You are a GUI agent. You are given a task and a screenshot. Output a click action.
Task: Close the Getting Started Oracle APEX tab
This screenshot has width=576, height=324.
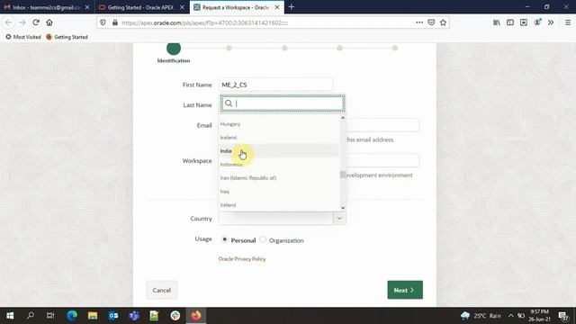182,7
